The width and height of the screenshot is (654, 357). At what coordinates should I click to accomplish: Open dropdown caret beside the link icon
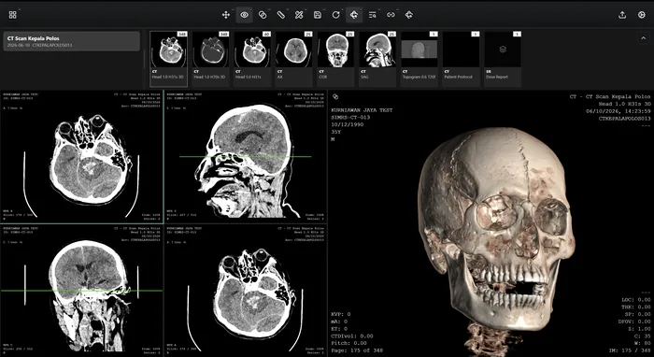[x=397, y=10]
